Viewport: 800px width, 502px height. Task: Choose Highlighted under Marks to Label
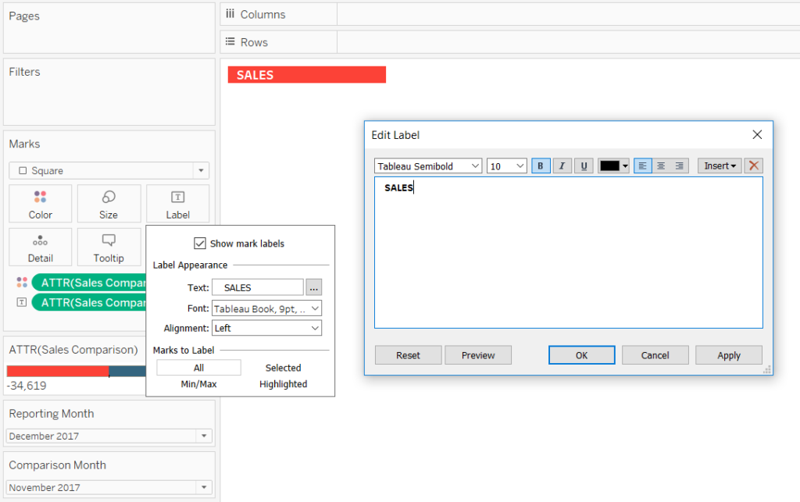[283, 383]
